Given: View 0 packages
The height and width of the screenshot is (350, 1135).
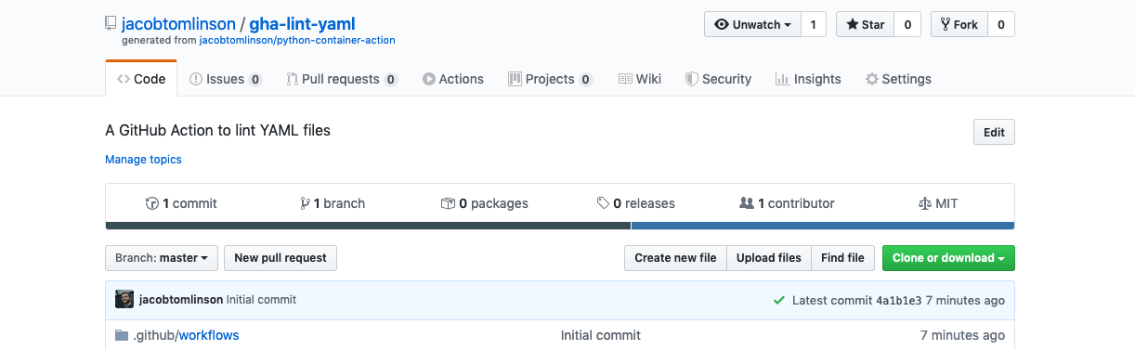Looking at the screenshot, I should click(484, 203).
